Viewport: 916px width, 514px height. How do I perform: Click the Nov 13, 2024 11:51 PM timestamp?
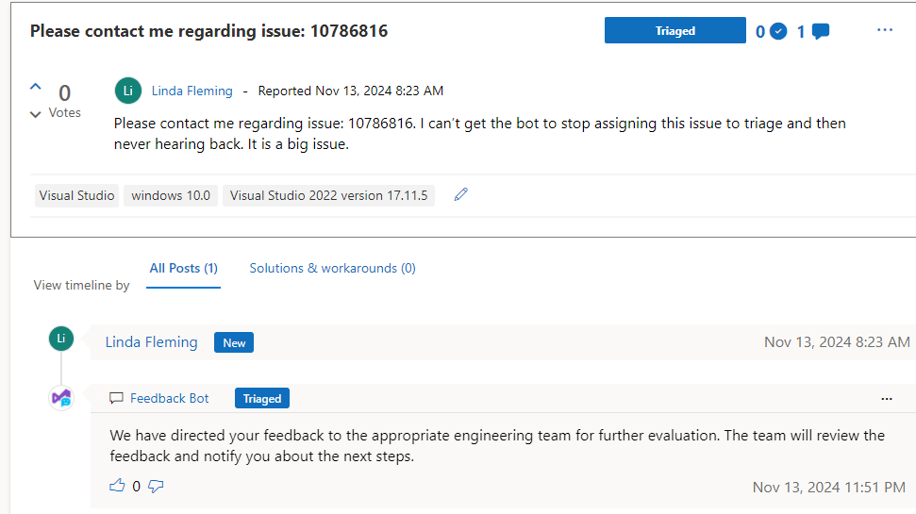(829, 488)
